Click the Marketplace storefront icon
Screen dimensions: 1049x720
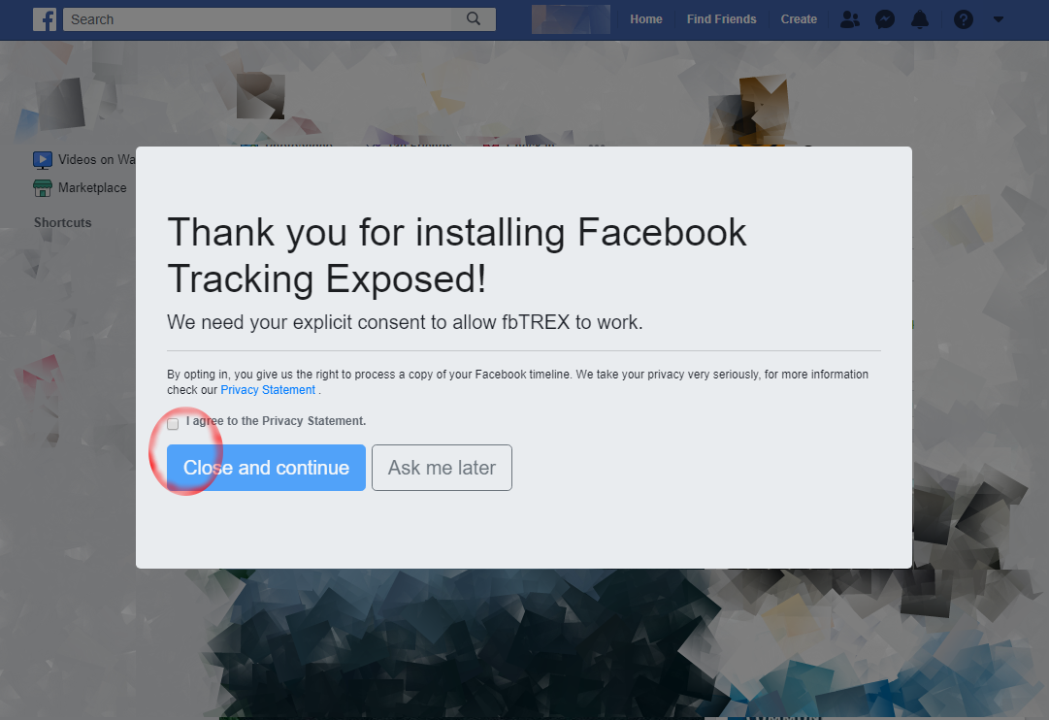click(43, 188)
